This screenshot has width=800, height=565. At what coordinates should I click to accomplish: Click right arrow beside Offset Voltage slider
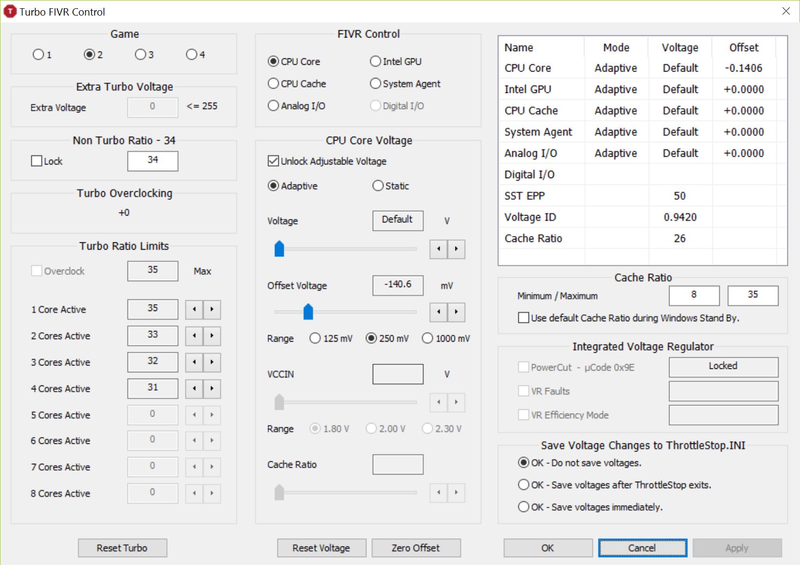point(456,312)
